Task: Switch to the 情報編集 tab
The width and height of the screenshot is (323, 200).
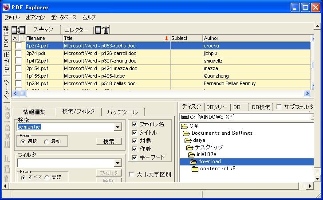Action: [34, 112]
